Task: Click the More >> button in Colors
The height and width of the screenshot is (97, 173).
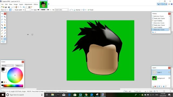Action: point(19,65)
